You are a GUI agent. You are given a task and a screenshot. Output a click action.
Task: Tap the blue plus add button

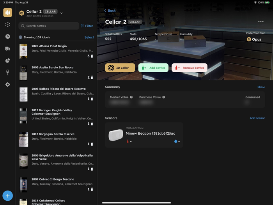[x=8, y=196]
